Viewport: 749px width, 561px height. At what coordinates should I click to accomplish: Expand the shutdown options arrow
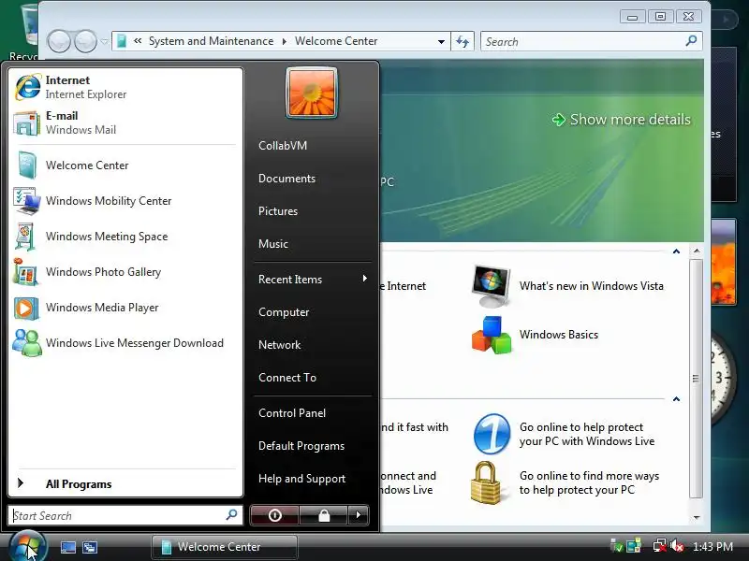click(359, 515)
